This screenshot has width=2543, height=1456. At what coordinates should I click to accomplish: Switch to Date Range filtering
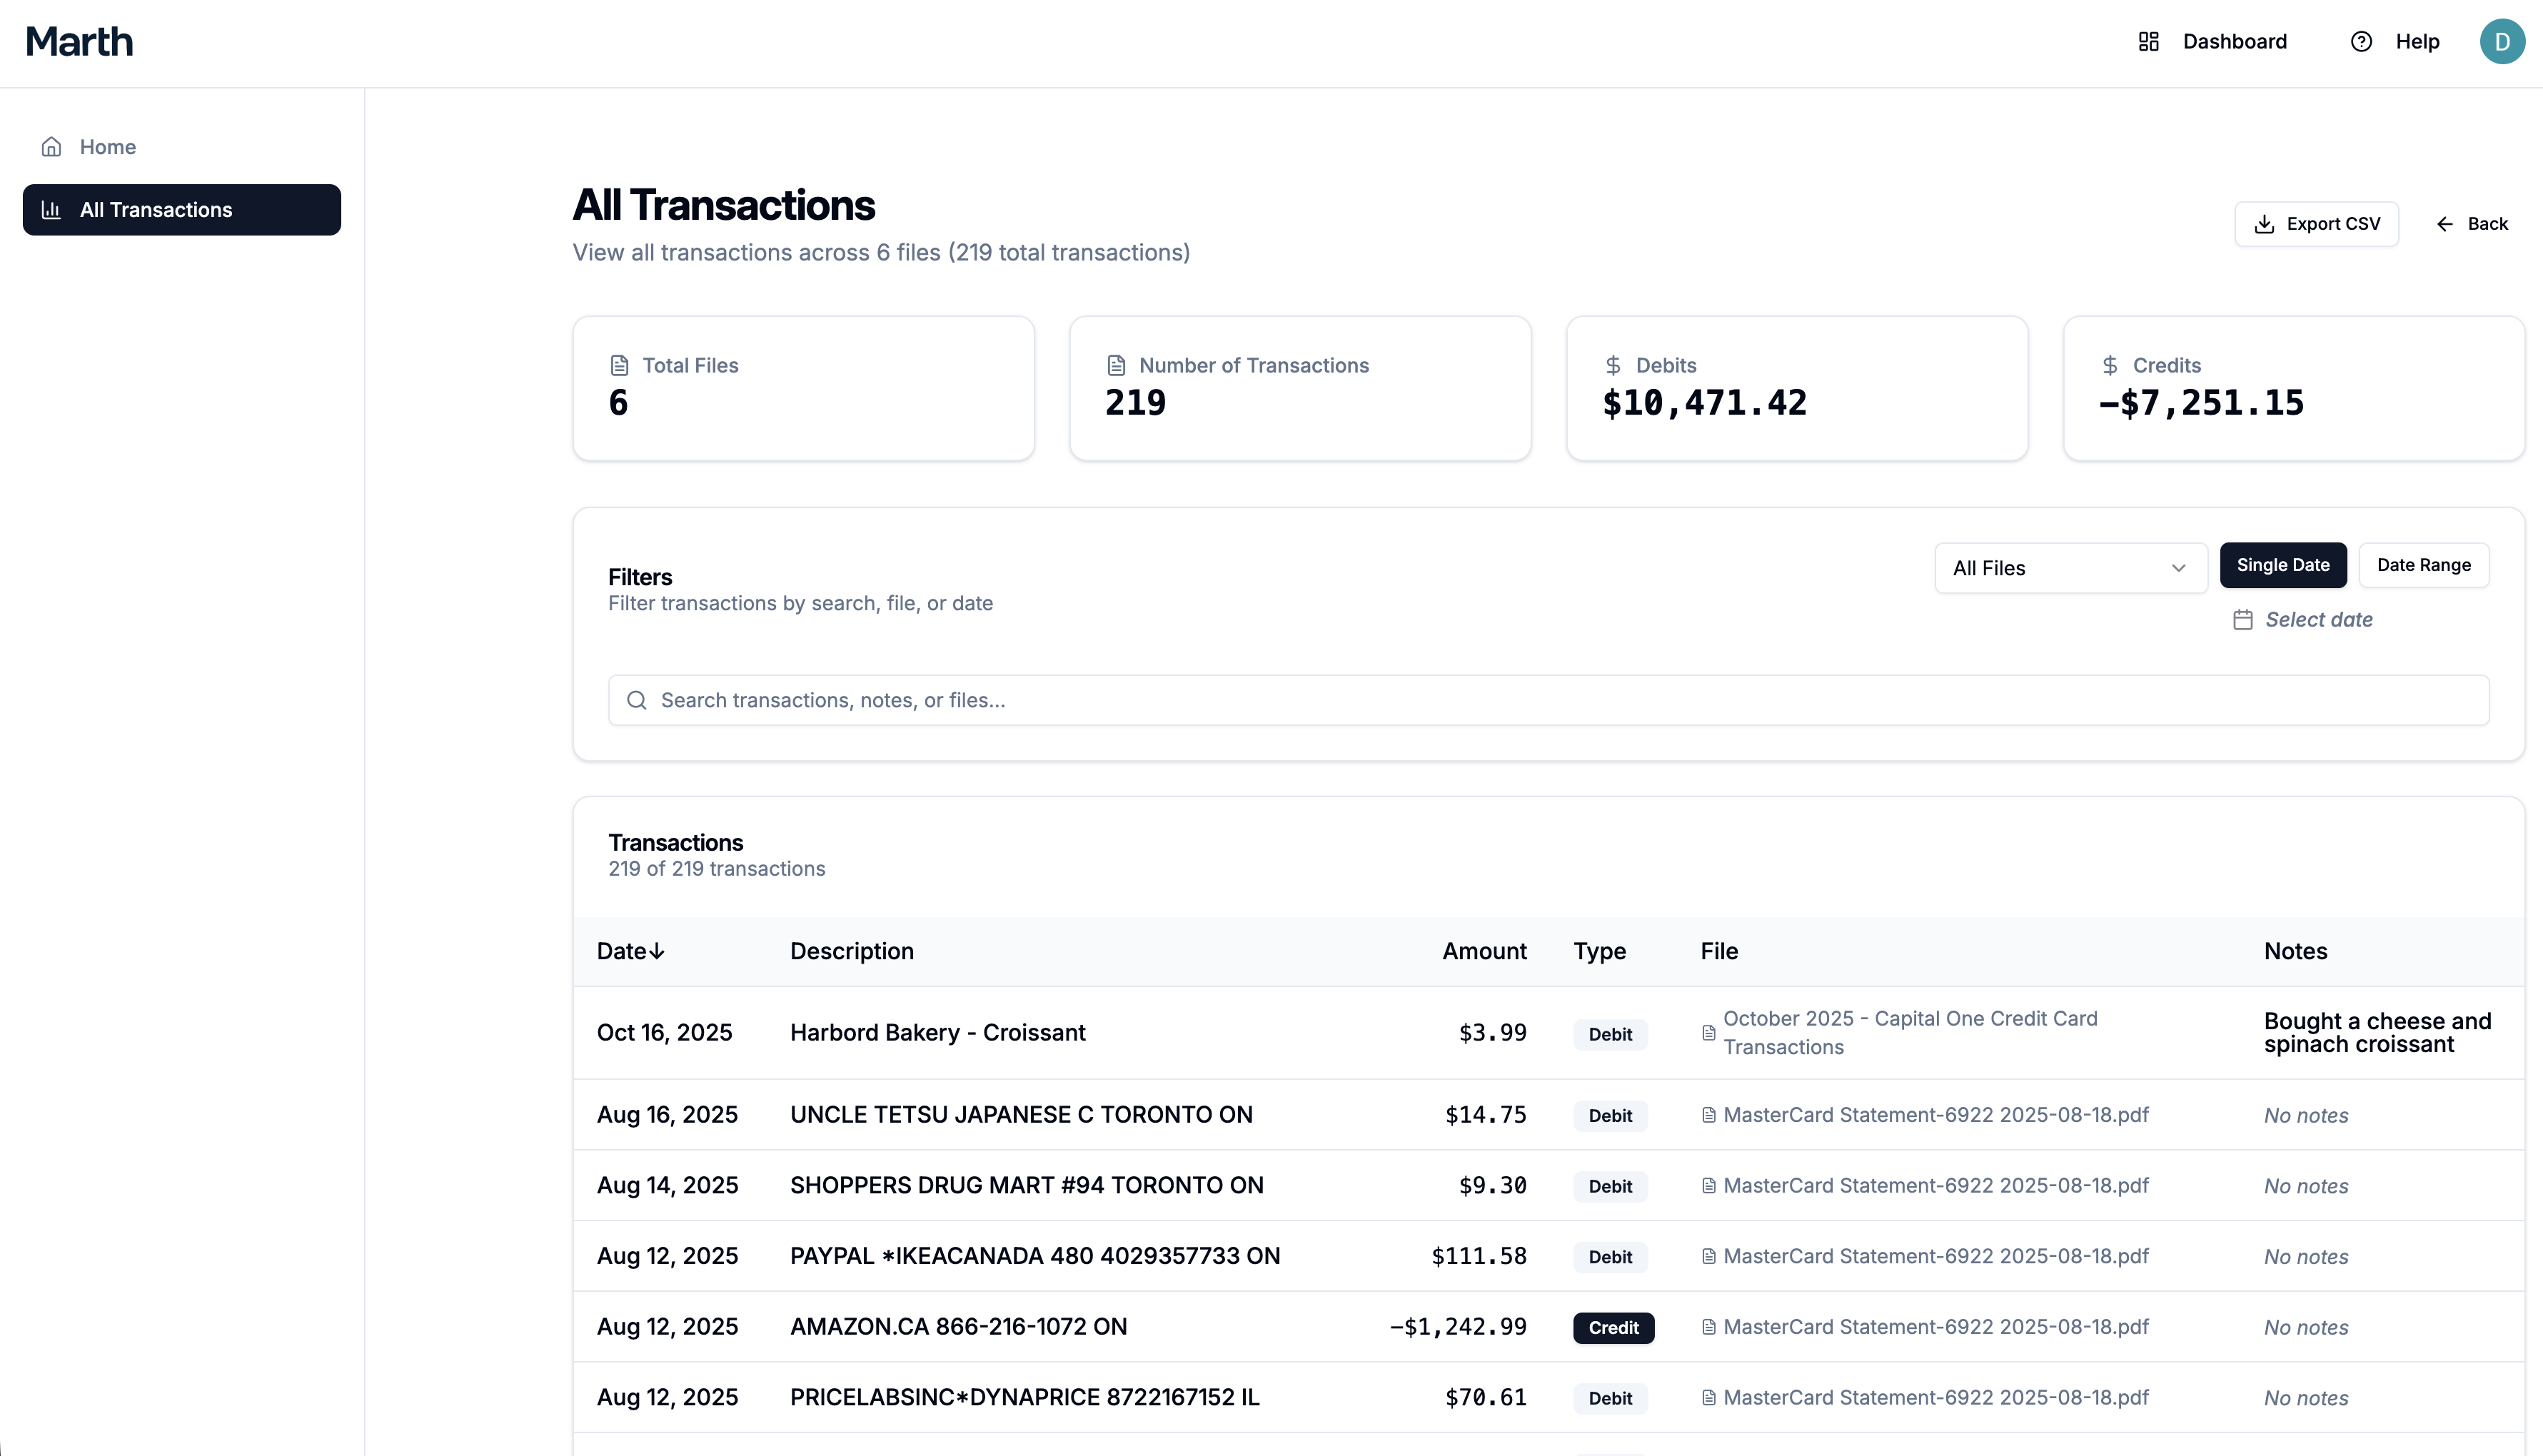2424,565
